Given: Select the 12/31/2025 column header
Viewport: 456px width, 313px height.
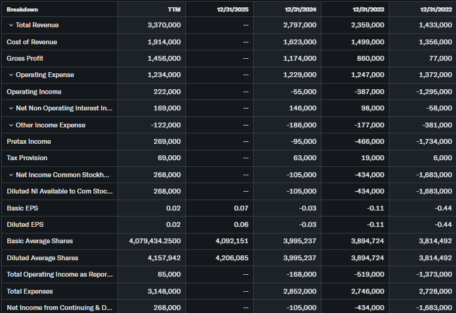Looking at the screenshot, I should click(x=233, y=9).
